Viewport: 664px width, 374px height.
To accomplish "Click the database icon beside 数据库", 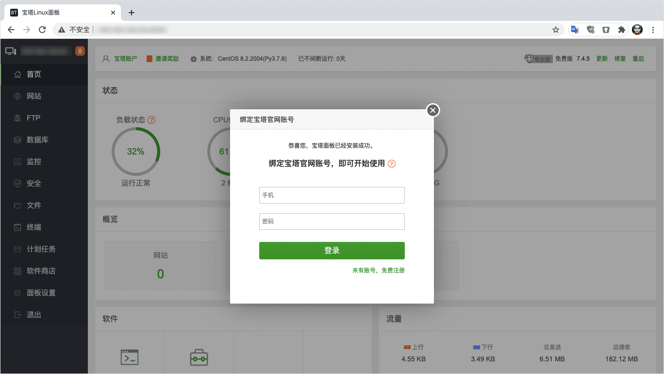I will [x=17, y=140].
